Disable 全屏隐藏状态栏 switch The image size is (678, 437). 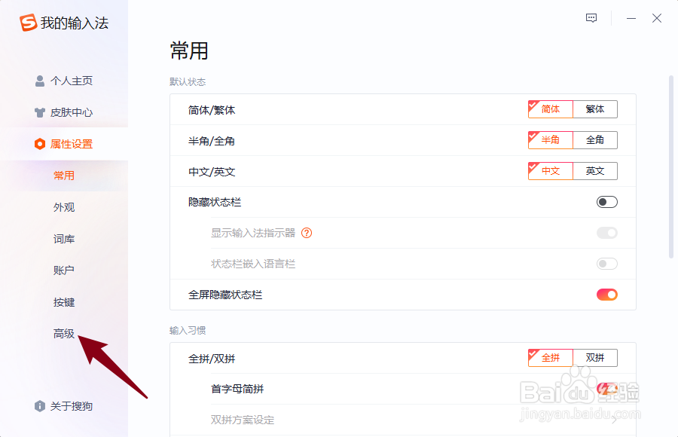[606, 295]
